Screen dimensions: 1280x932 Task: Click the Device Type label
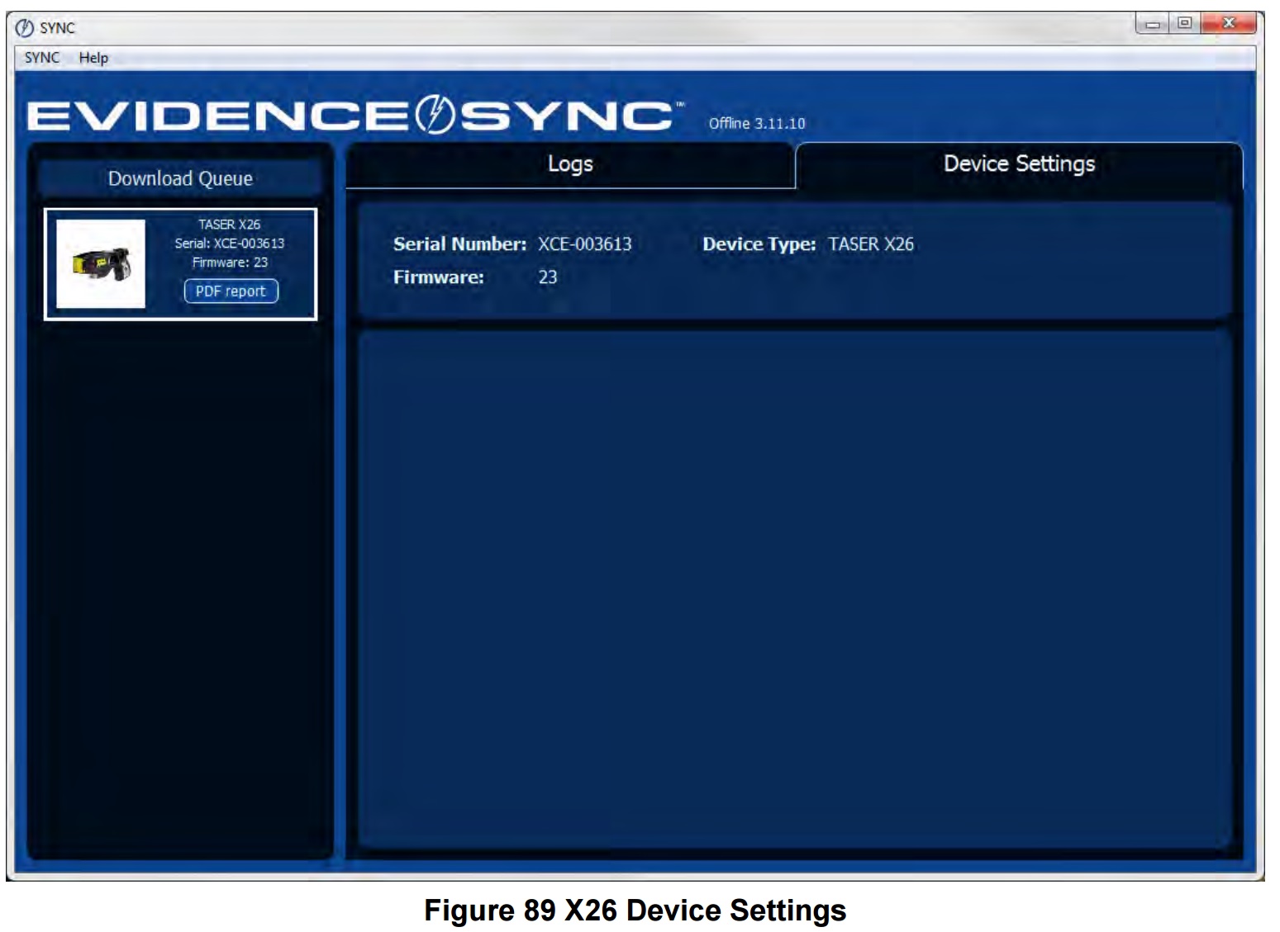pyautogui.click(x=759, y=244)
